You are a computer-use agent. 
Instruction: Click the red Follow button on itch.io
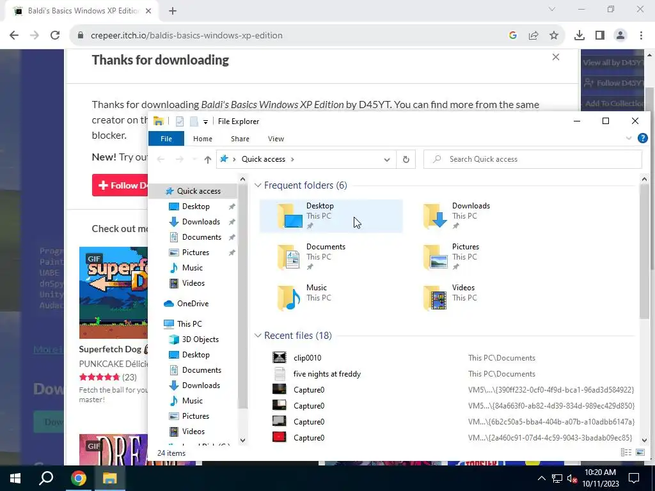click(120, 185)
